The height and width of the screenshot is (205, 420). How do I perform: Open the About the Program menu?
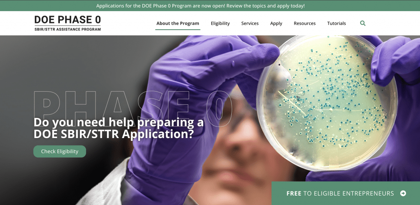point(178,23)
